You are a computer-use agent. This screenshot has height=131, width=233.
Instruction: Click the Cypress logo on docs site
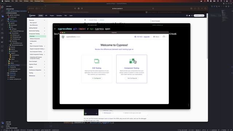[x=32, y=15]
